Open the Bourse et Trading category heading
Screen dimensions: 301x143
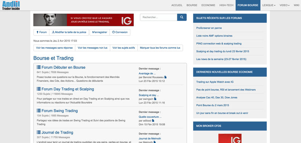pyautogui.click(x=53, y=58)
